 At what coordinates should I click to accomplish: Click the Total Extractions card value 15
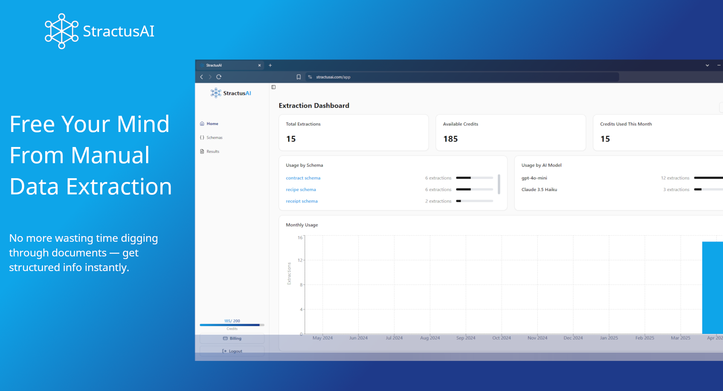tap(291, 139)
